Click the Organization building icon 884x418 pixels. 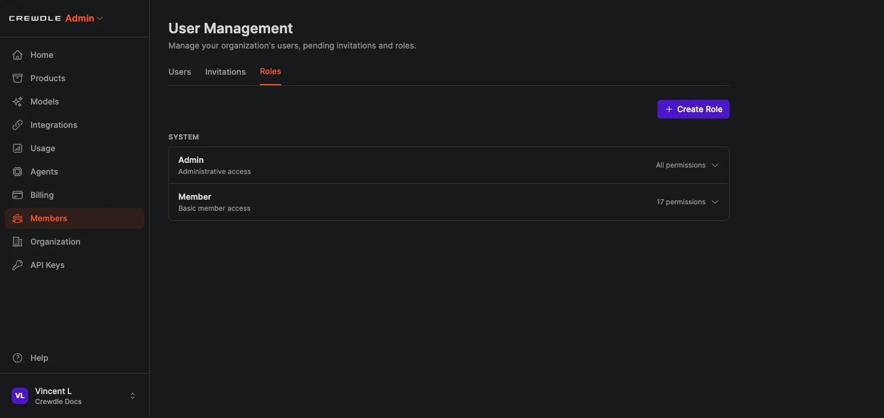coord(18,242)
